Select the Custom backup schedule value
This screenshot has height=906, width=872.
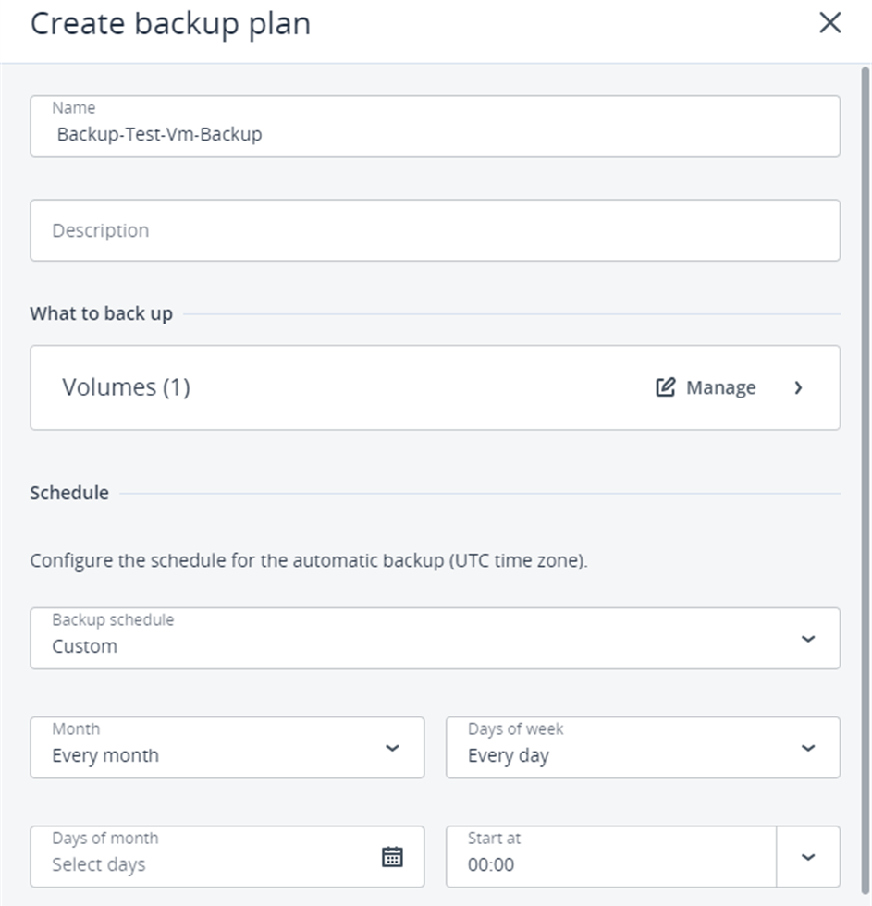pos(85,646)
